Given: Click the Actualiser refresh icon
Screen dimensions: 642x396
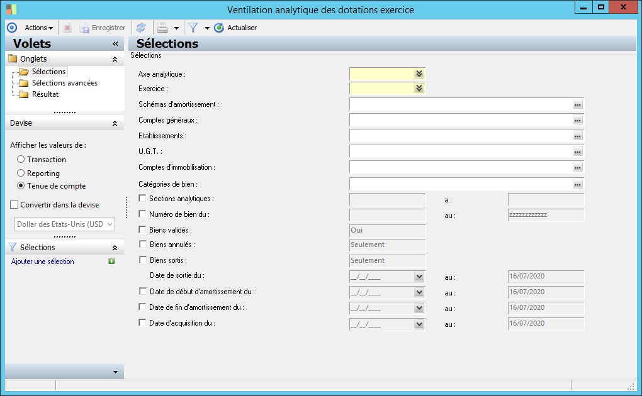Looking at the screenshot, I should tap(219, 28).
